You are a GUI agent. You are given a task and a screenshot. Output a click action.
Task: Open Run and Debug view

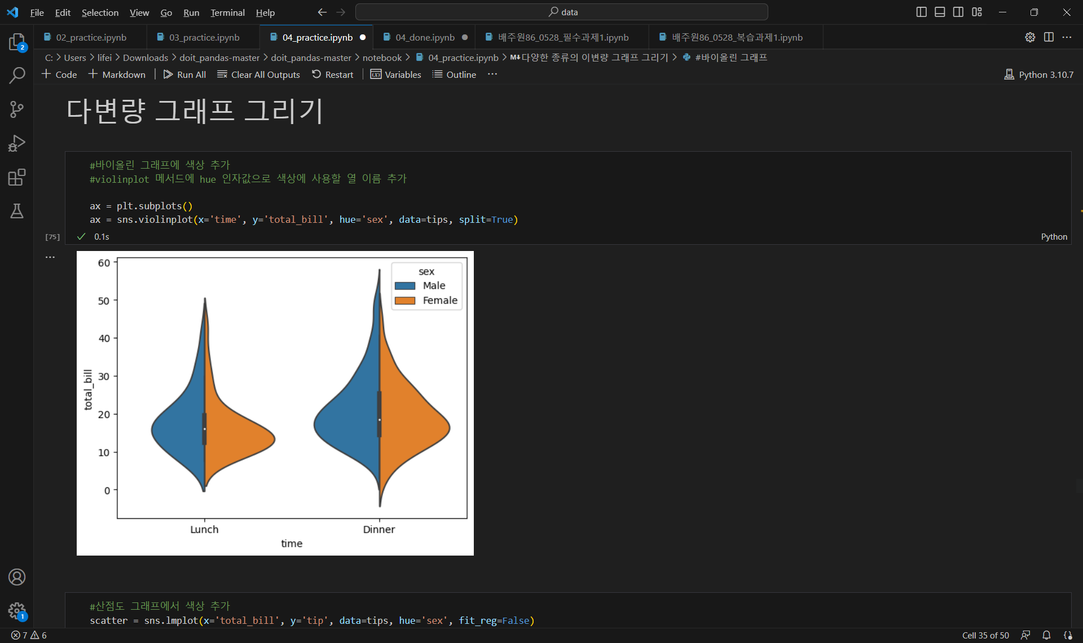click(x=17, y=143)
